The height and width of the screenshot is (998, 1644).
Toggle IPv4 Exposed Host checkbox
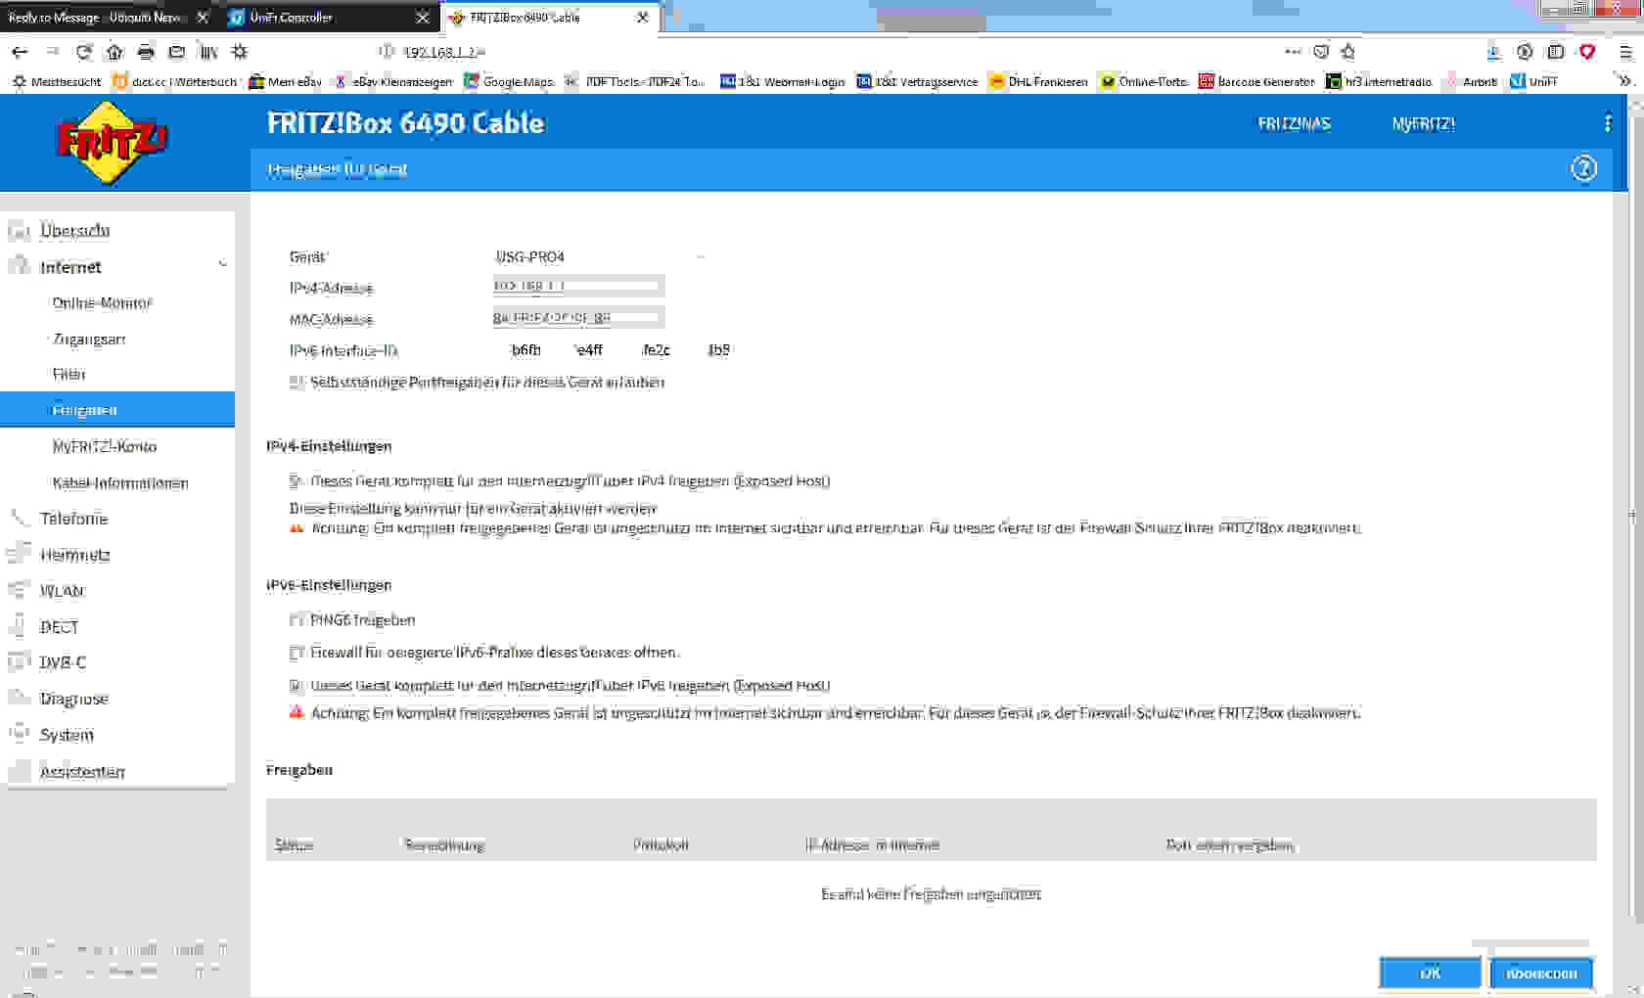click(x=297, y=481)
